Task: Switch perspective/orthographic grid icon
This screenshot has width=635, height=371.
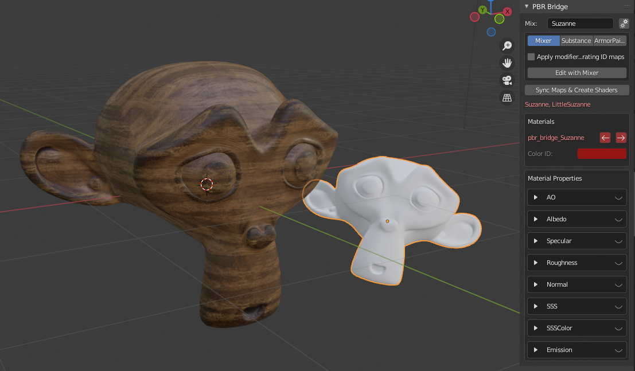Action: (x=507, y=98)
